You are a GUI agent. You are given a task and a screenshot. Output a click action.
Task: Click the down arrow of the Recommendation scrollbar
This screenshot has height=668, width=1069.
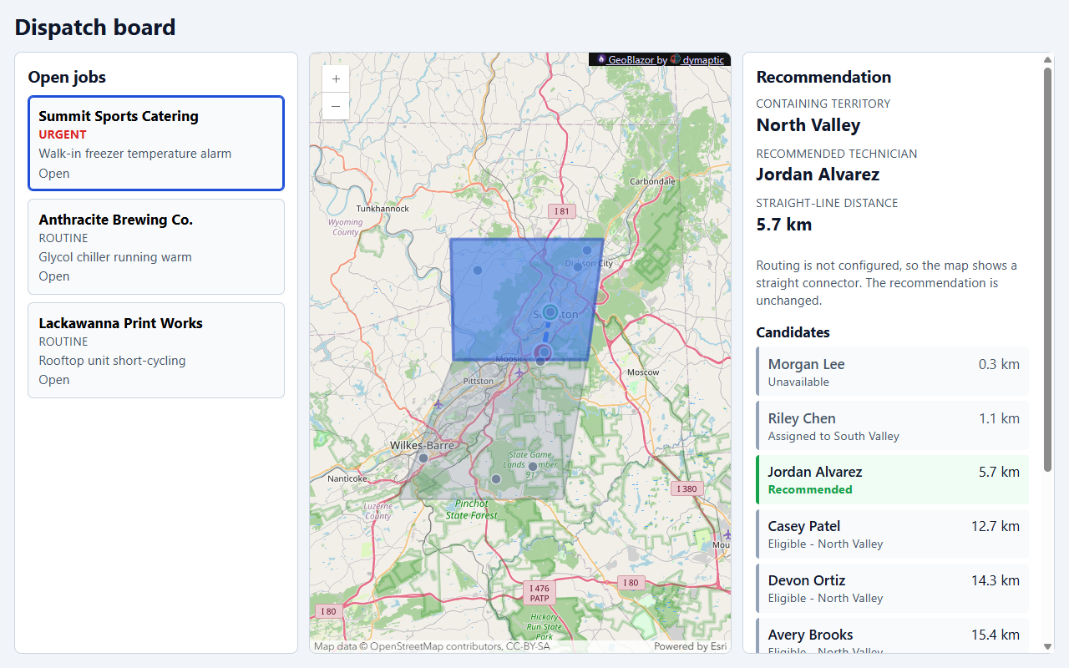pos(1048,646)
